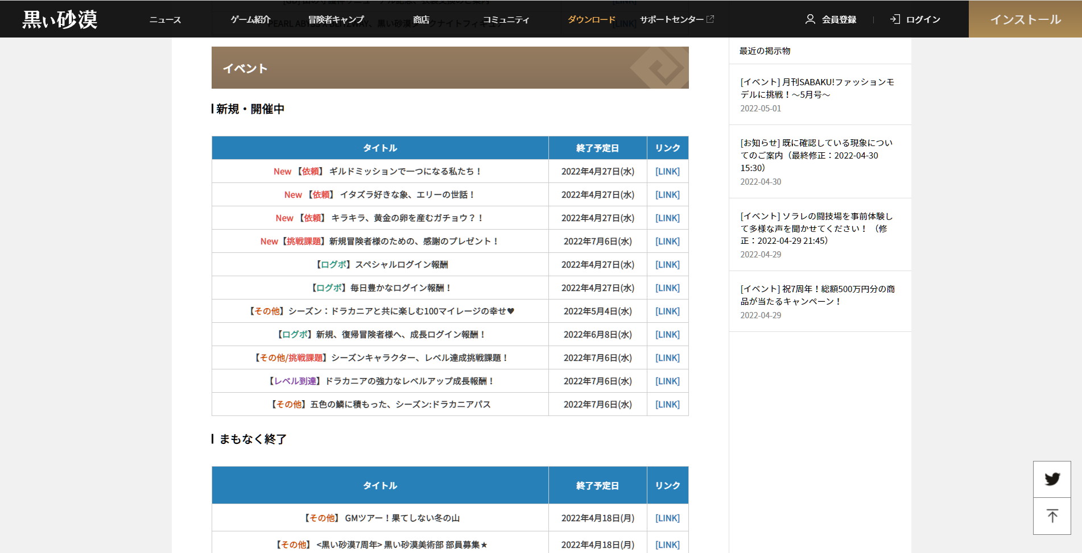This screenshot has height=553, width=1082.
Task: Click 【ログボ】毎日豊かなログイン報酬！ title
Action: (380, 288)
